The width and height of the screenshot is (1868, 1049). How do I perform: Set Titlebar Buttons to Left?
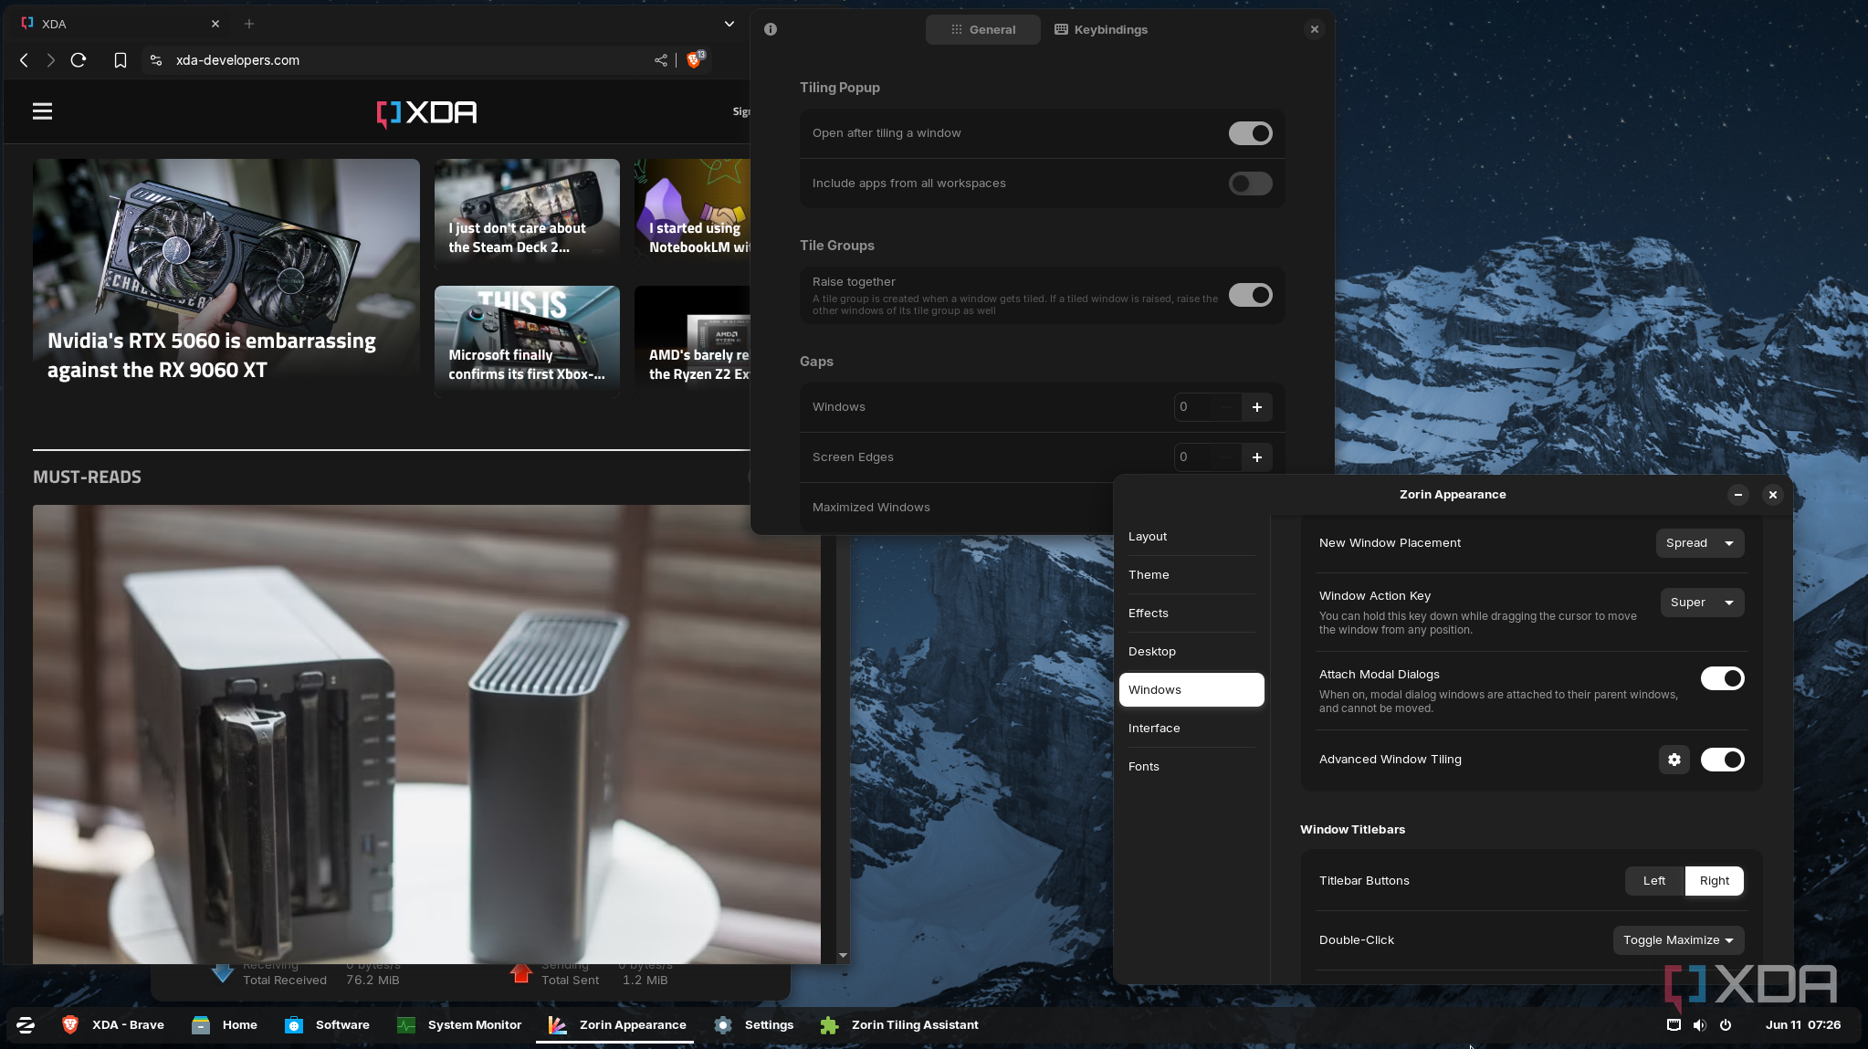1654,881
